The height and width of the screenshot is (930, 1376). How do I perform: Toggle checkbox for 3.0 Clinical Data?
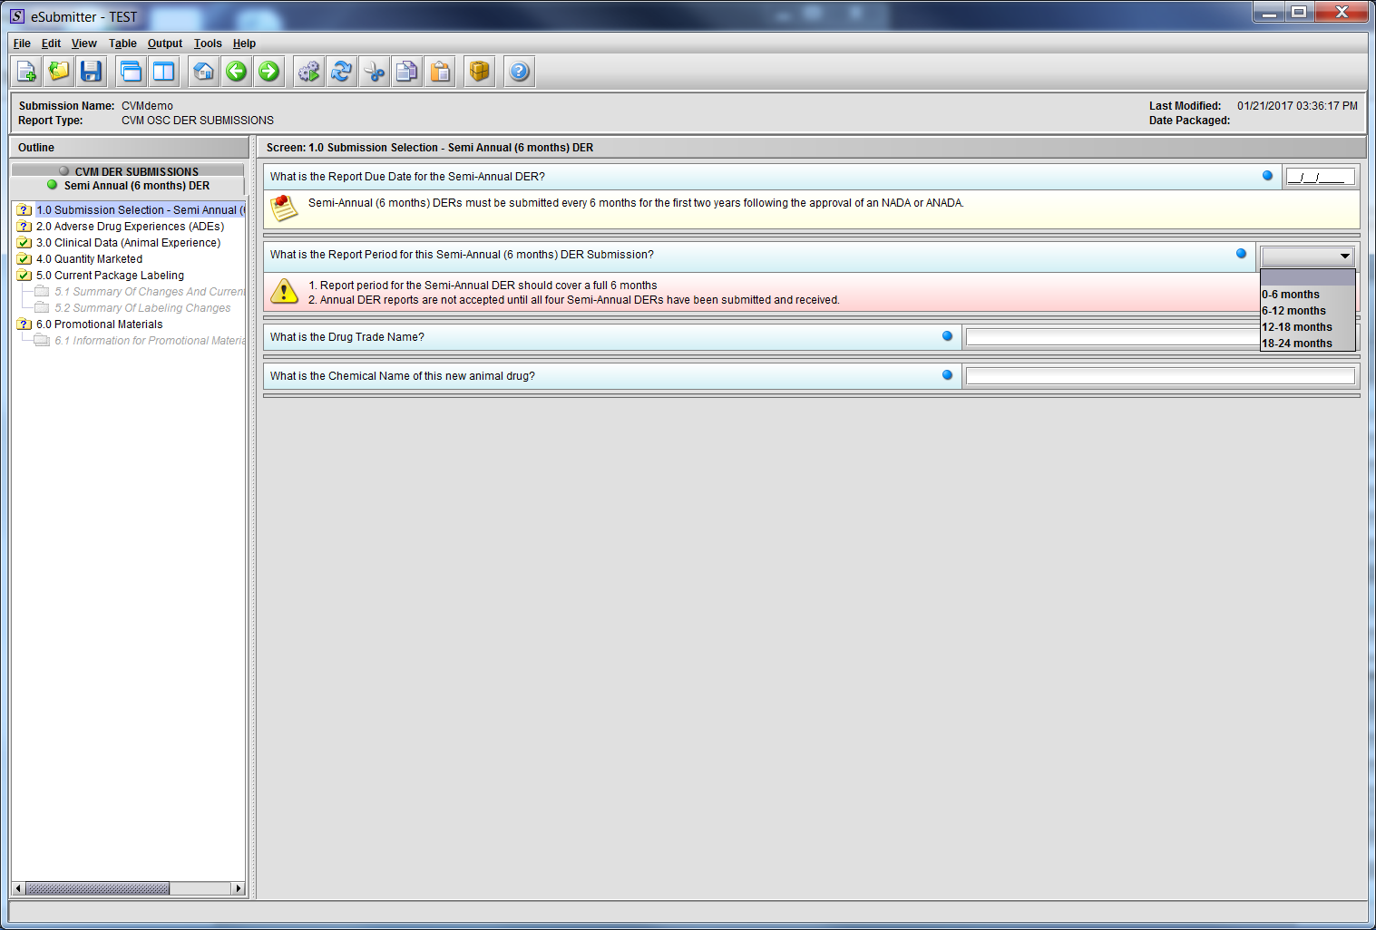(24, 243)
